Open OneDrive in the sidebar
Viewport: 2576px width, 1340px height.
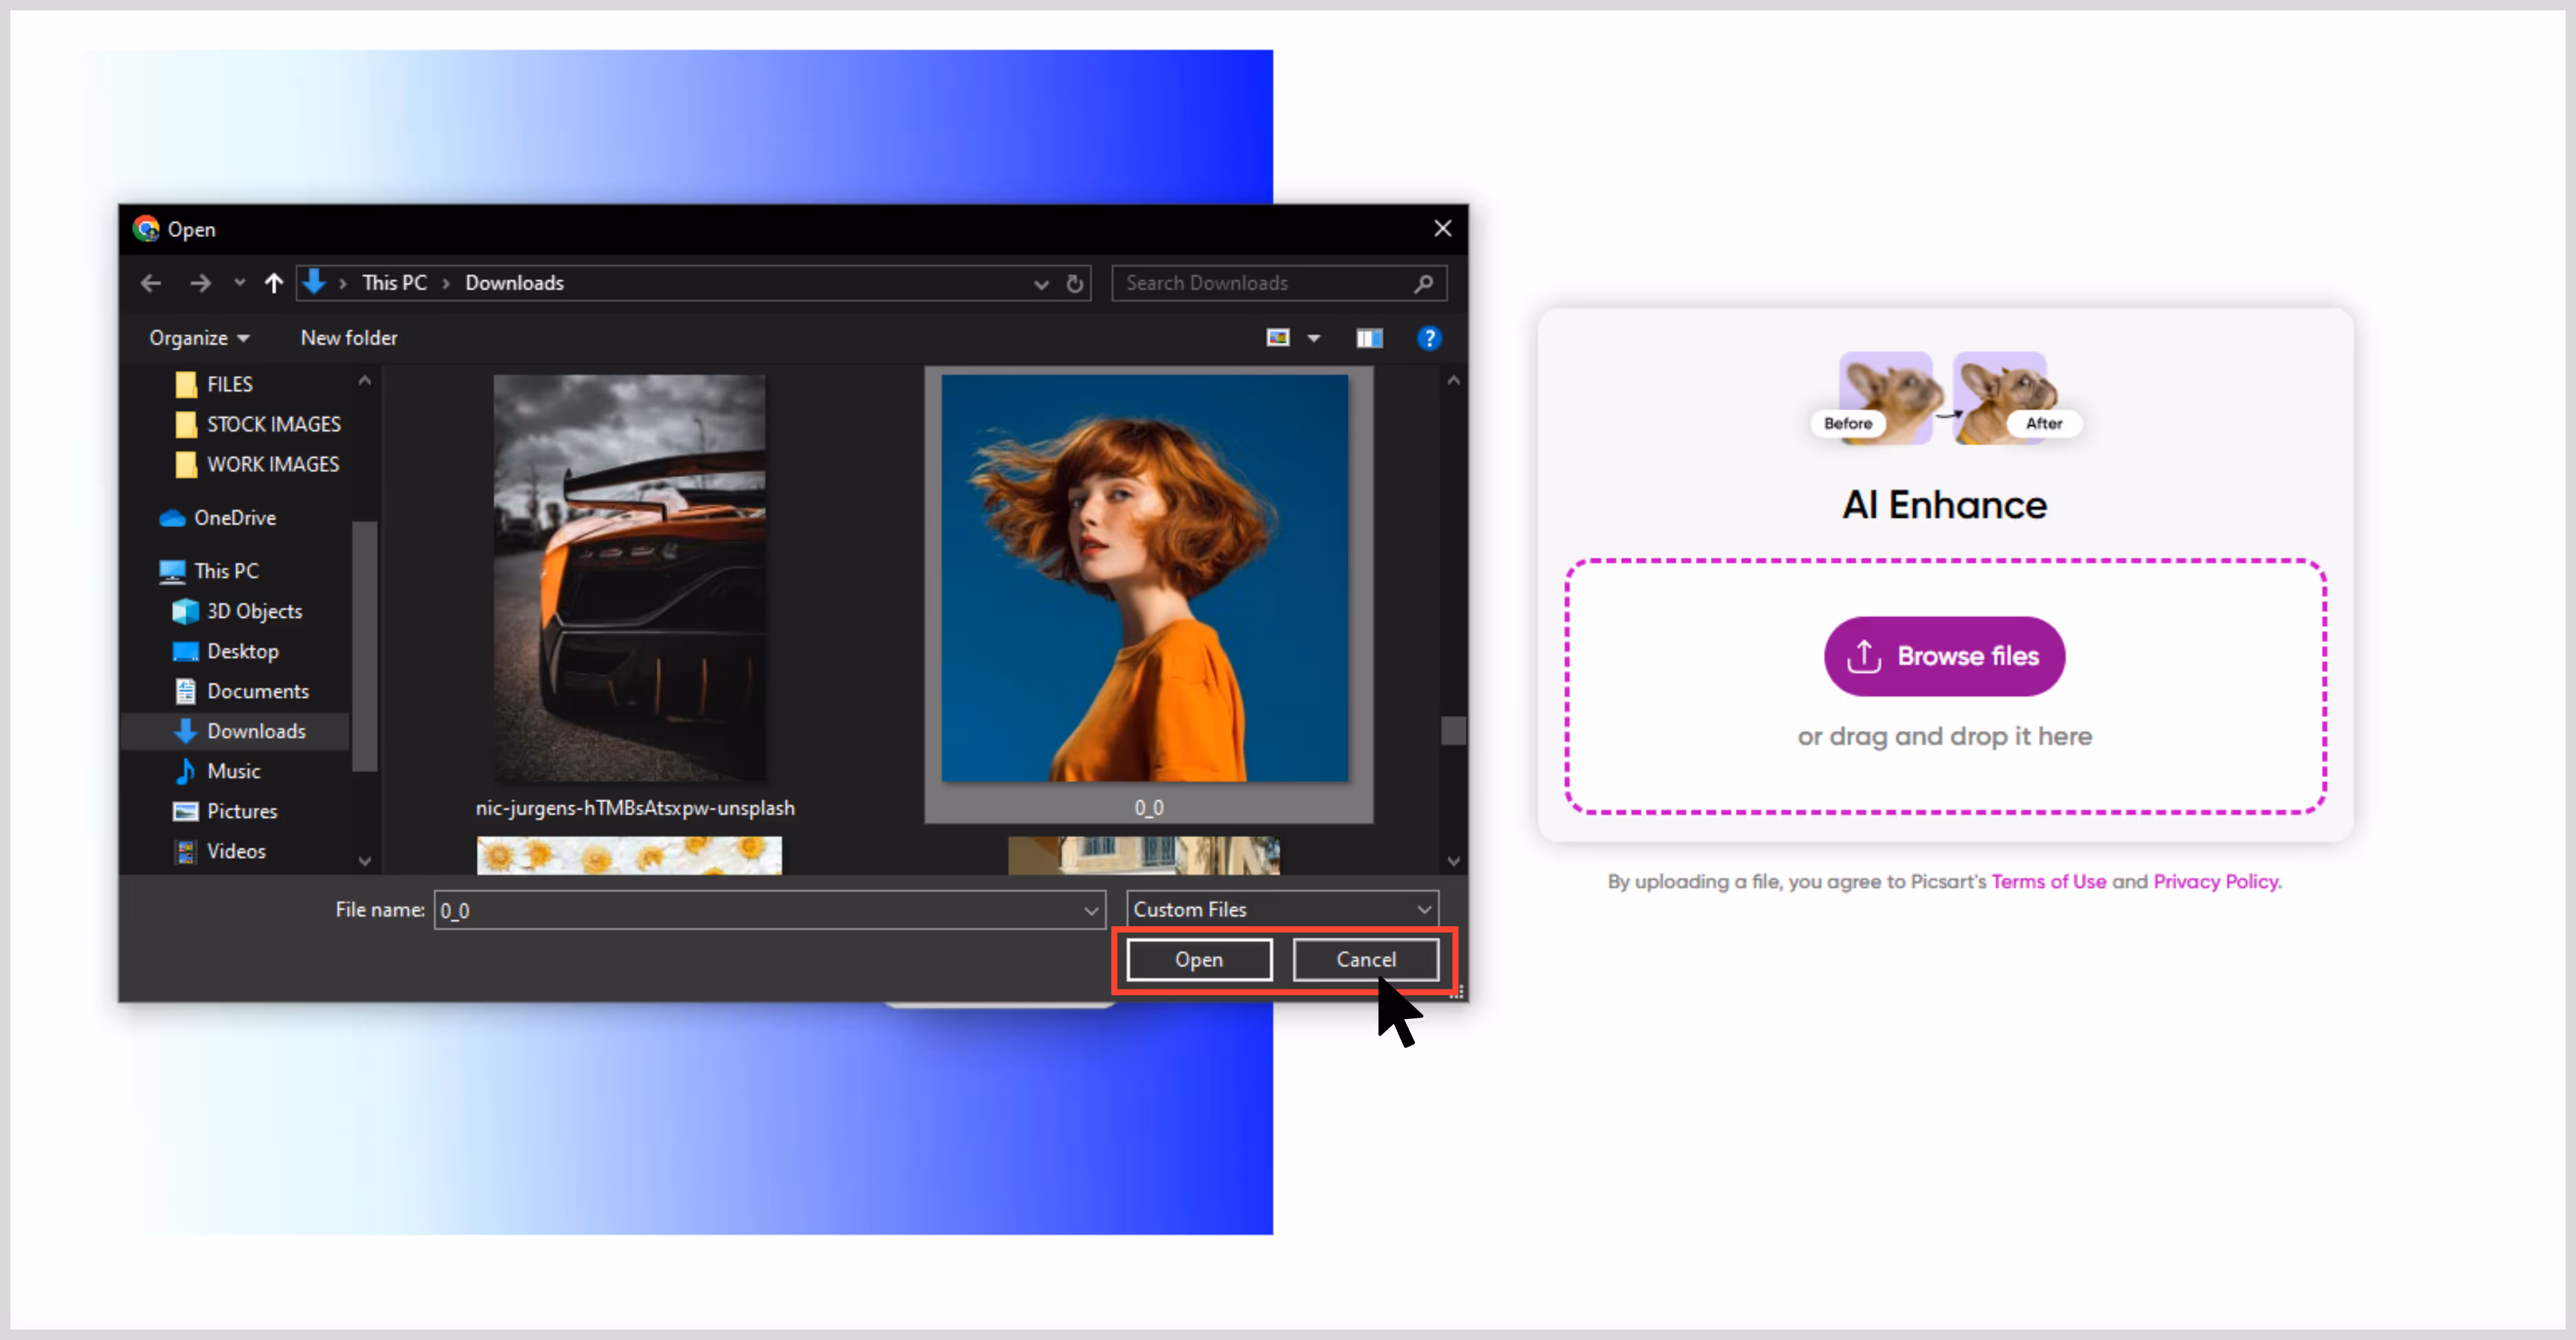point(218,518)
